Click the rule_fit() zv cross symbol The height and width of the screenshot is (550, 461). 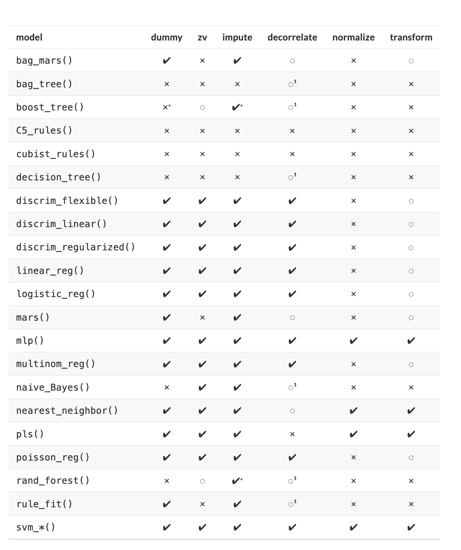[202, 504]
